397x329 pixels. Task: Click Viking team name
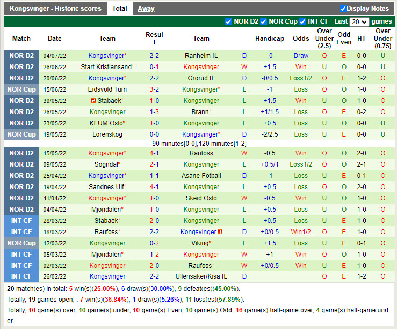coord(201,243)
